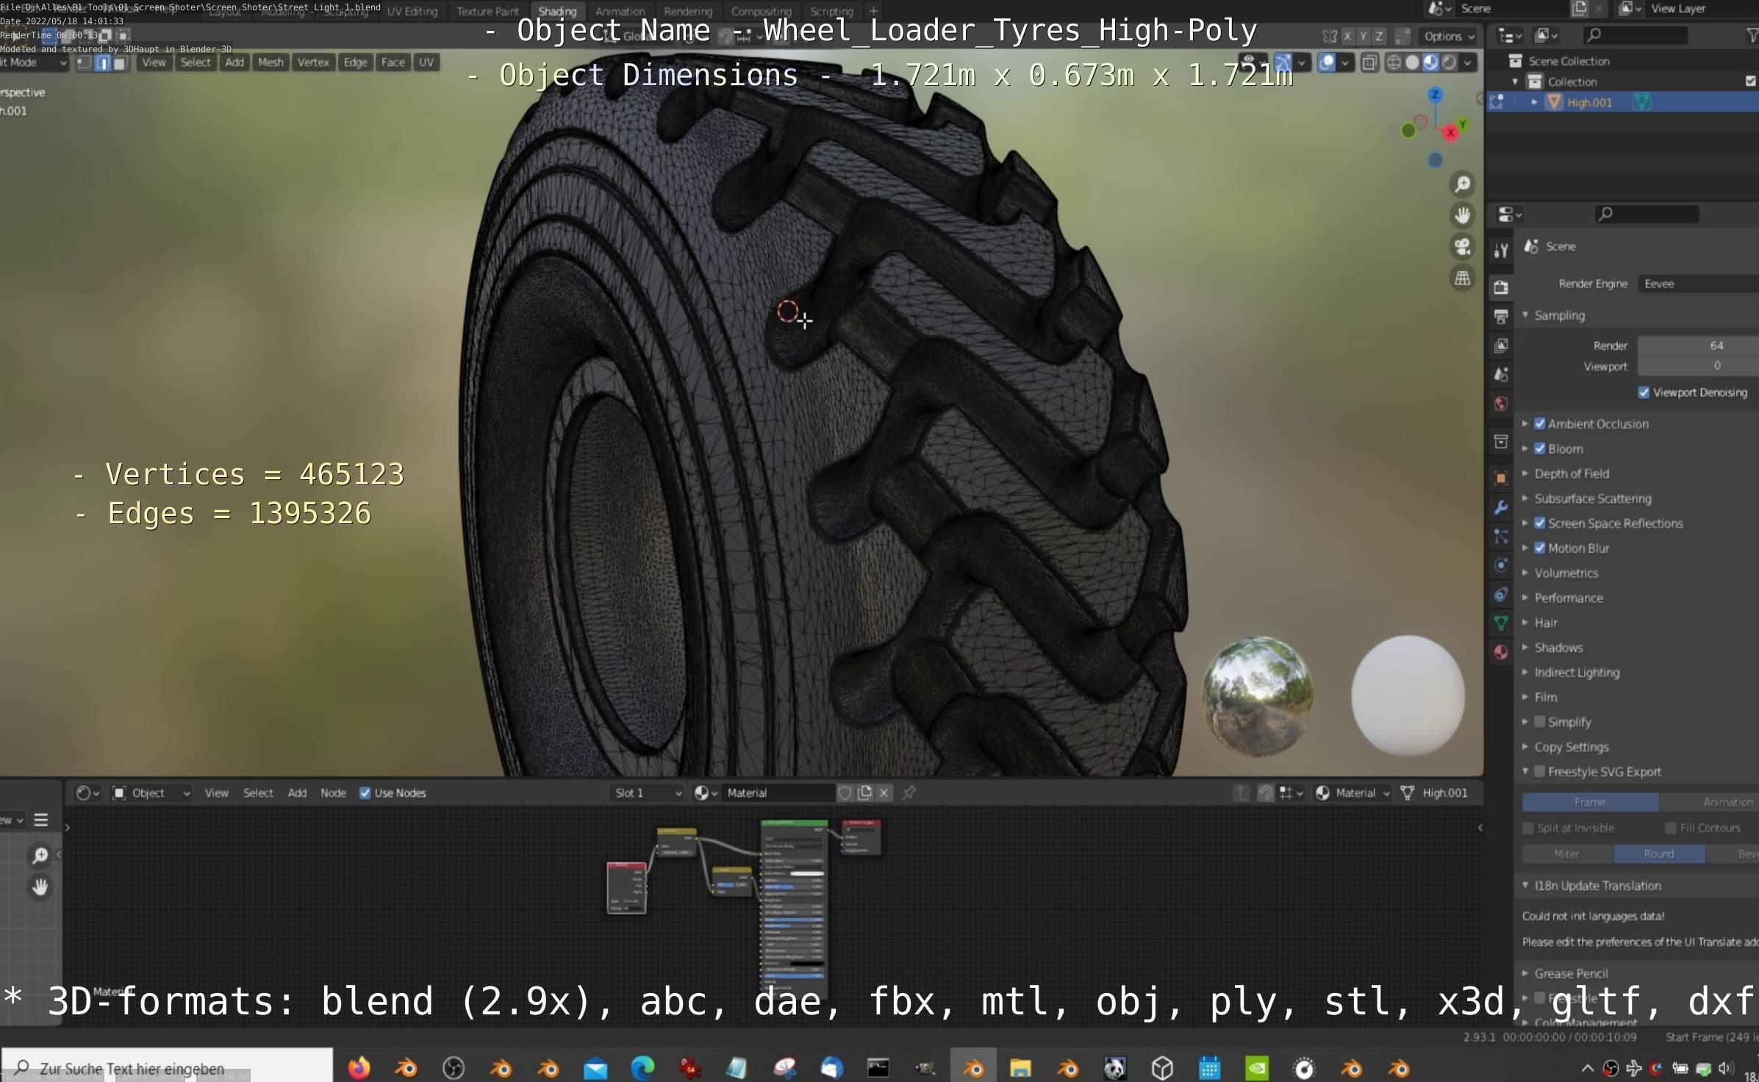Open the Modifiers properties tab (wrench icon)

click(x=1501, y=506)
